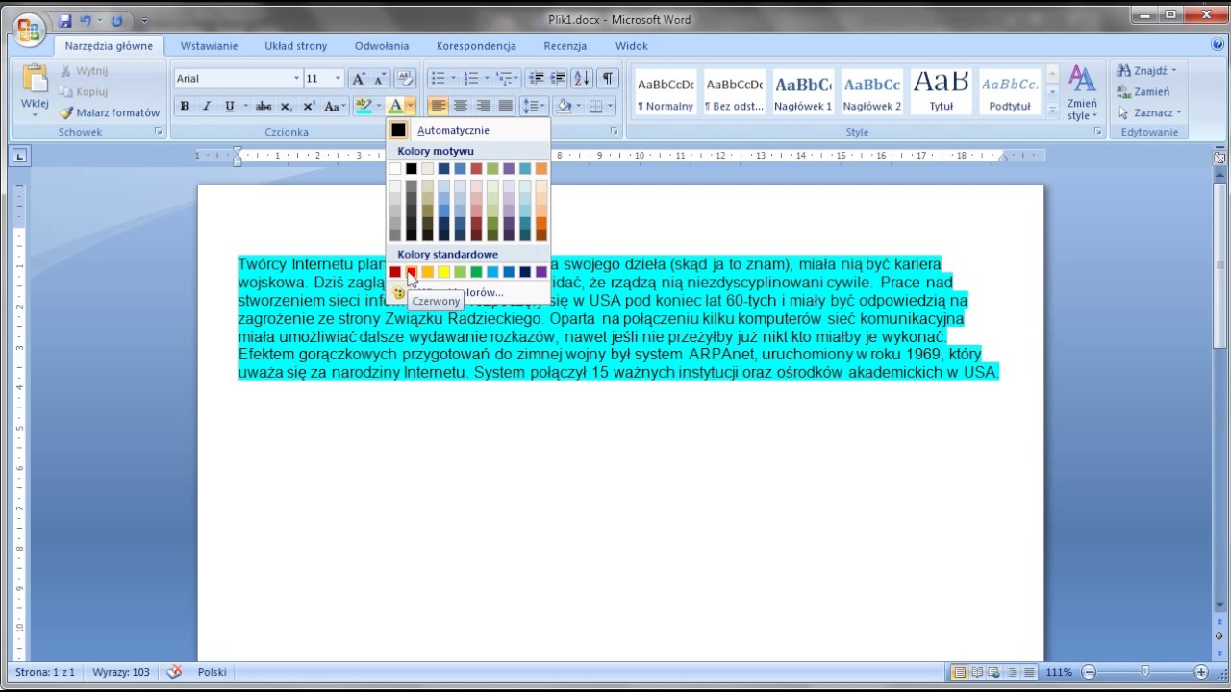
Task: Click Kopiuj to copy
Action: point(84,91)
